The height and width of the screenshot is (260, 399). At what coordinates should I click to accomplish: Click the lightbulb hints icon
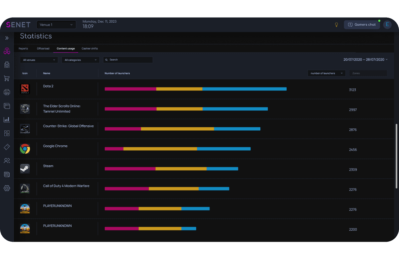click(336, 25)
